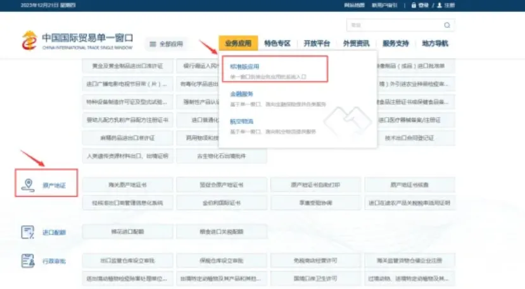Open the 服务支持 menu tab

pos(396,44)
